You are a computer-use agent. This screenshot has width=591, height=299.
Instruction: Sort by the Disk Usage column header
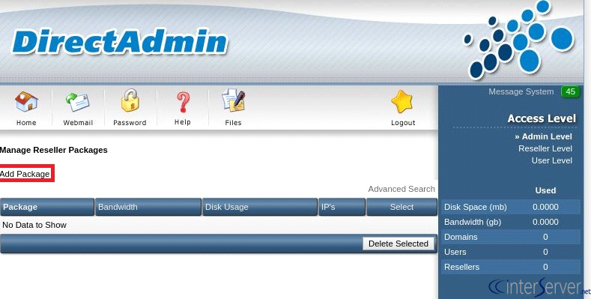(260, 207)
